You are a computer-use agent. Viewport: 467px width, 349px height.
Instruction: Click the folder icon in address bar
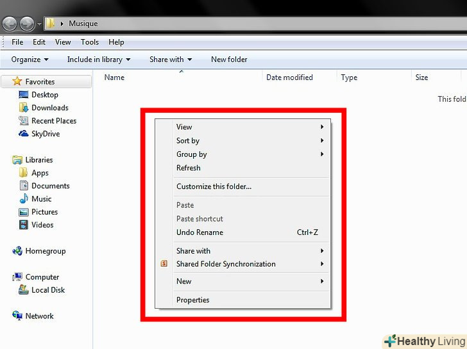tap(51, 23)
